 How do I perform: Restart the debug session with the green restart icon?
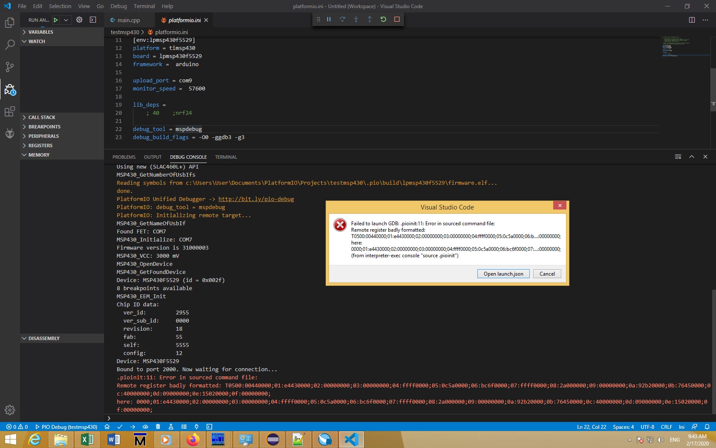[x=383, y=19]
